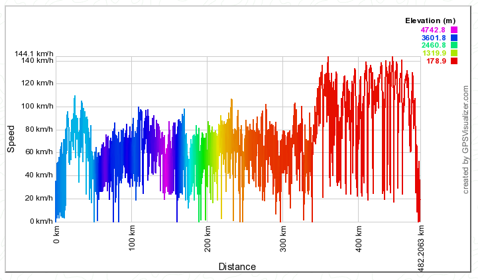Click the magenta 4742.8 elevation swatch
Image resolution: width=478 pixels, height=280 pixels.
[x=454, y=30]
